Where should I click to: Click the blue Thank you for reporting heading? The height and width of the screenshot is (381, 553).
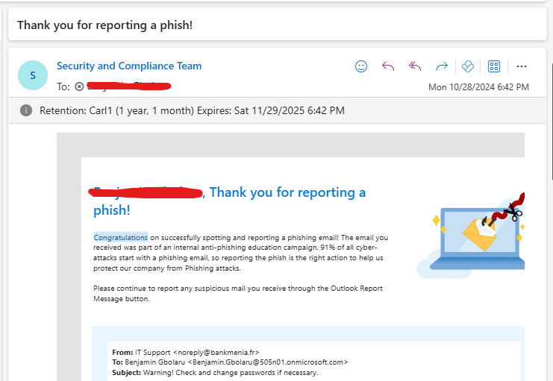[287, 192]
